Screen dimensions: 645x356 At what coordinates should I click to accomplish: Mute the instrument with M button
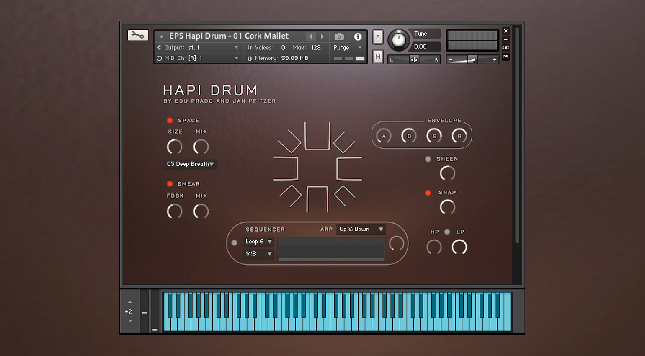click(x=378, y=57)
